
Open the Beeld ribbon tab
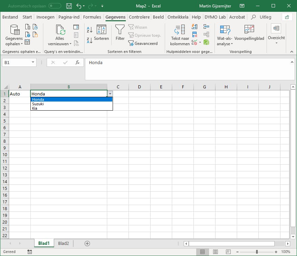(x=158, y=17)
